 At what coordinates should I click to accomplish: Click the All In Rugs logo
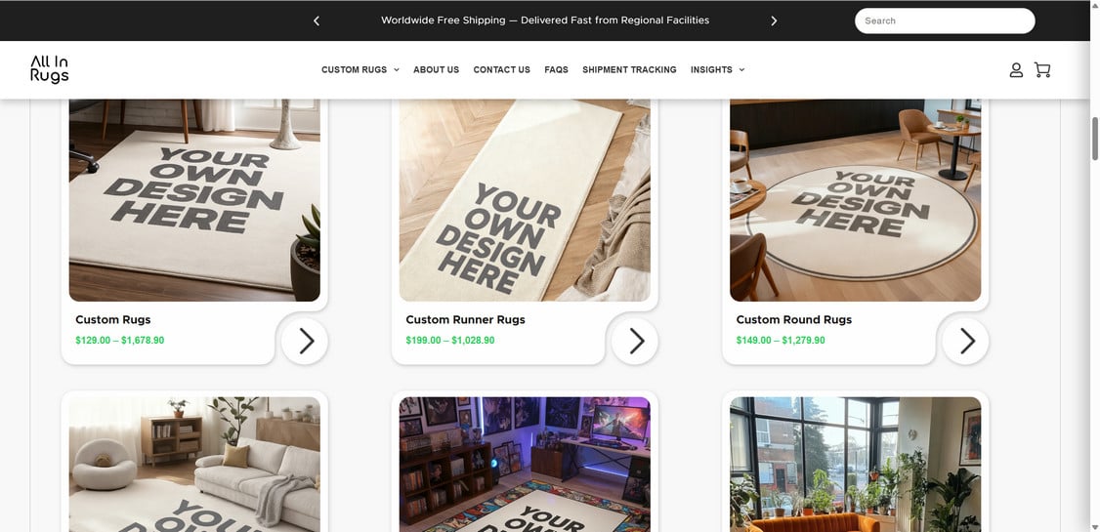pos(49,69)
